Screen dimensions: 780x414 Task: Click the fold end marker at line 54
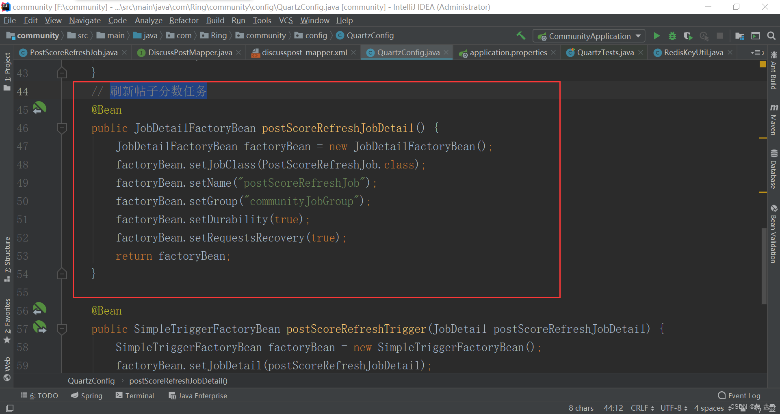coord(62,274)
